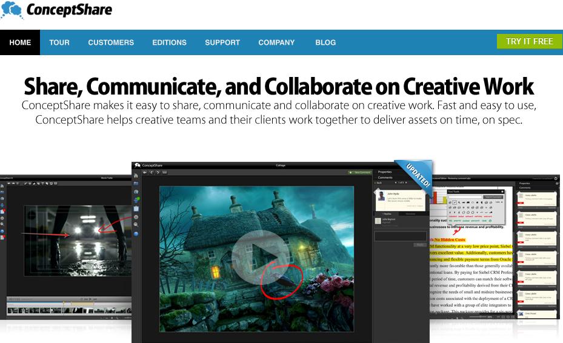Click the comment reply text field

click(x=400, y=236)
